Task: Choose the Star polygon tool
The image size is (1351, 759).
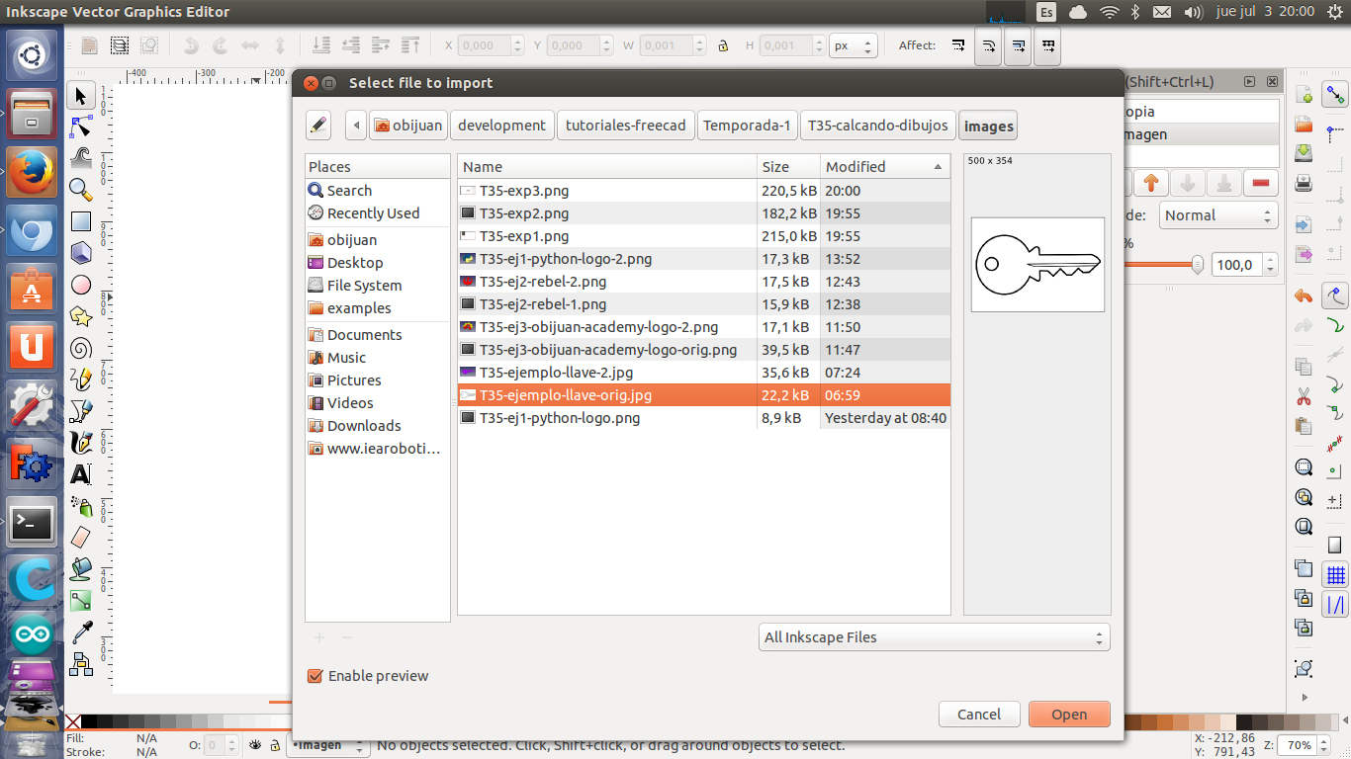Action: point(81,316)
